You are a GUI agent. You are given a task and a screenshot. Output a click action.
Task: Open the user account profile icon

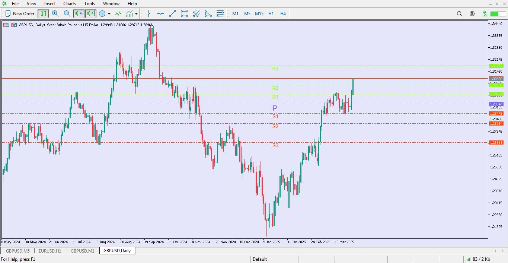coord(472,14)
